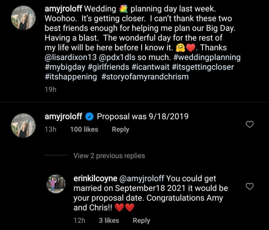The height and width of the screenshot is (230, 269).
Task: Expand View 2 previous replies
Action: point(109,156)
